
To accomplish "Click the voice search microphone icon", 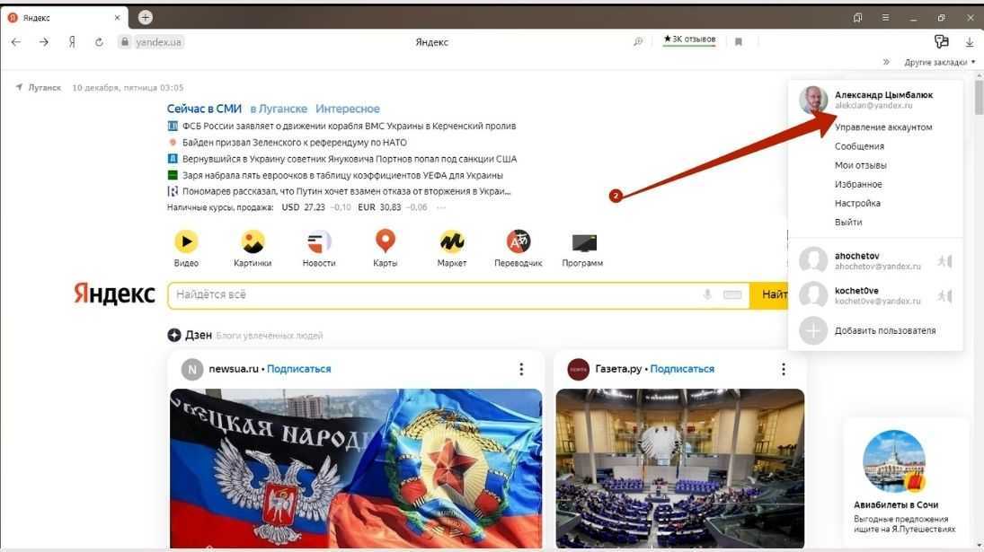I will click(x=707, y=294).
